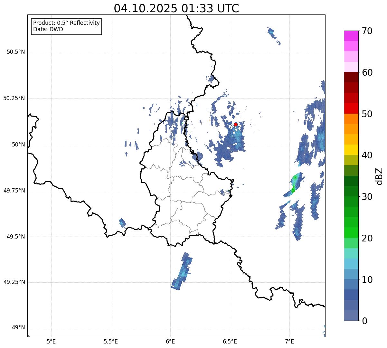Click the colorbar tick label 0

pos(364,321)
